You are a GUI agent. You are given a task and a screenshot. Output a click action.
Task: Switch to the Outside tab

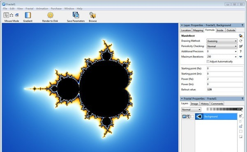tap(231, 30)
